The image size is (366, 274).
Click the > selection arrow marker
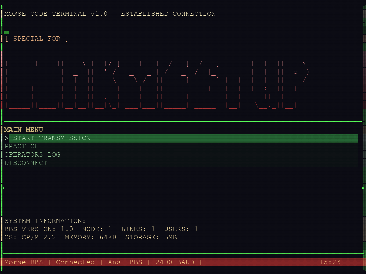click(x=6, y=138)
